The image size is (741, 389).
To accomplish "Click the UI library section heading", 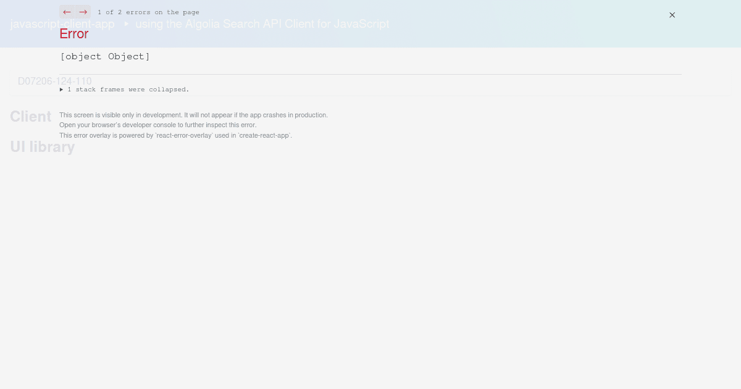I will click(42, 147).
